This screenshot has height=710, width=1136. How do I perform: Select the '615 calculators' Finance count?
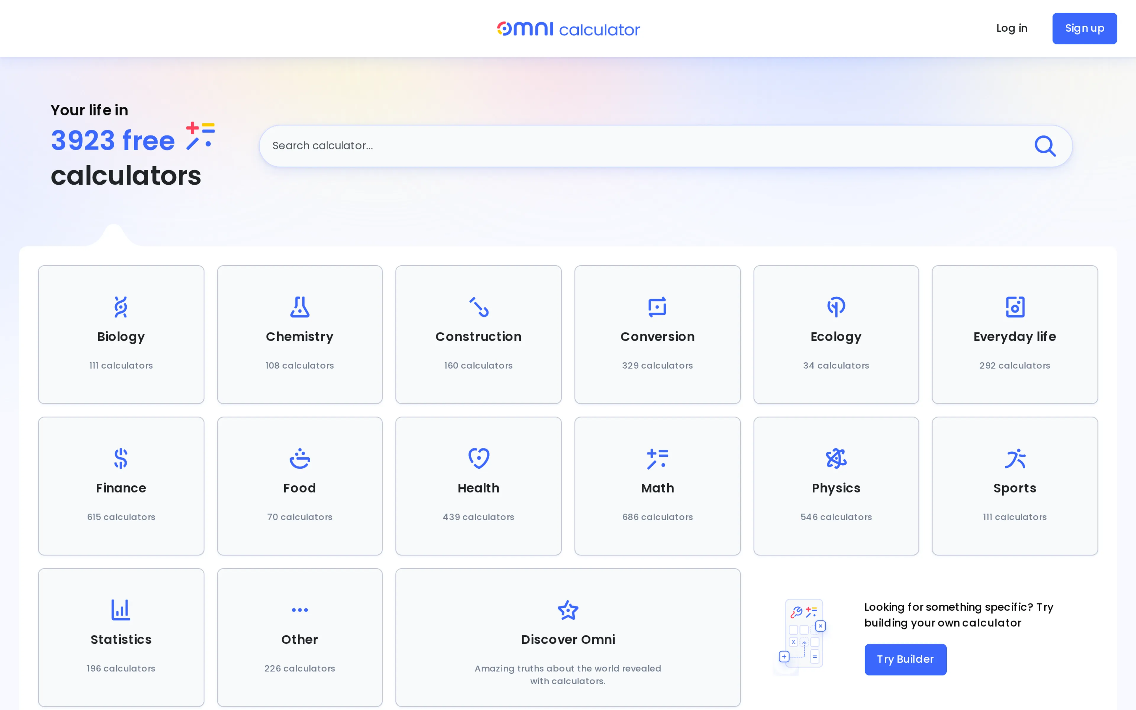121,517
